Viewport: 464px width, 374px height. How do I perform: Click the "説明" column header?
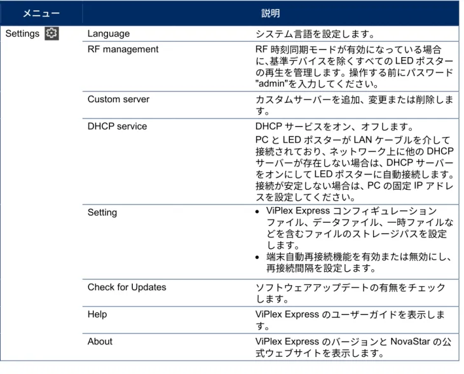pyautogui.click(x=271, y=13)
